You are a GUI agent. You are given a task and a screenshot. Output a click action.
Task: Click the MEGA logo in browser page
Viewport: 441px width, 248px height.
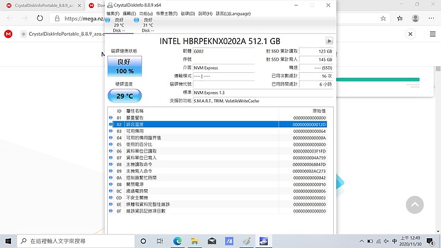point(8,34)
